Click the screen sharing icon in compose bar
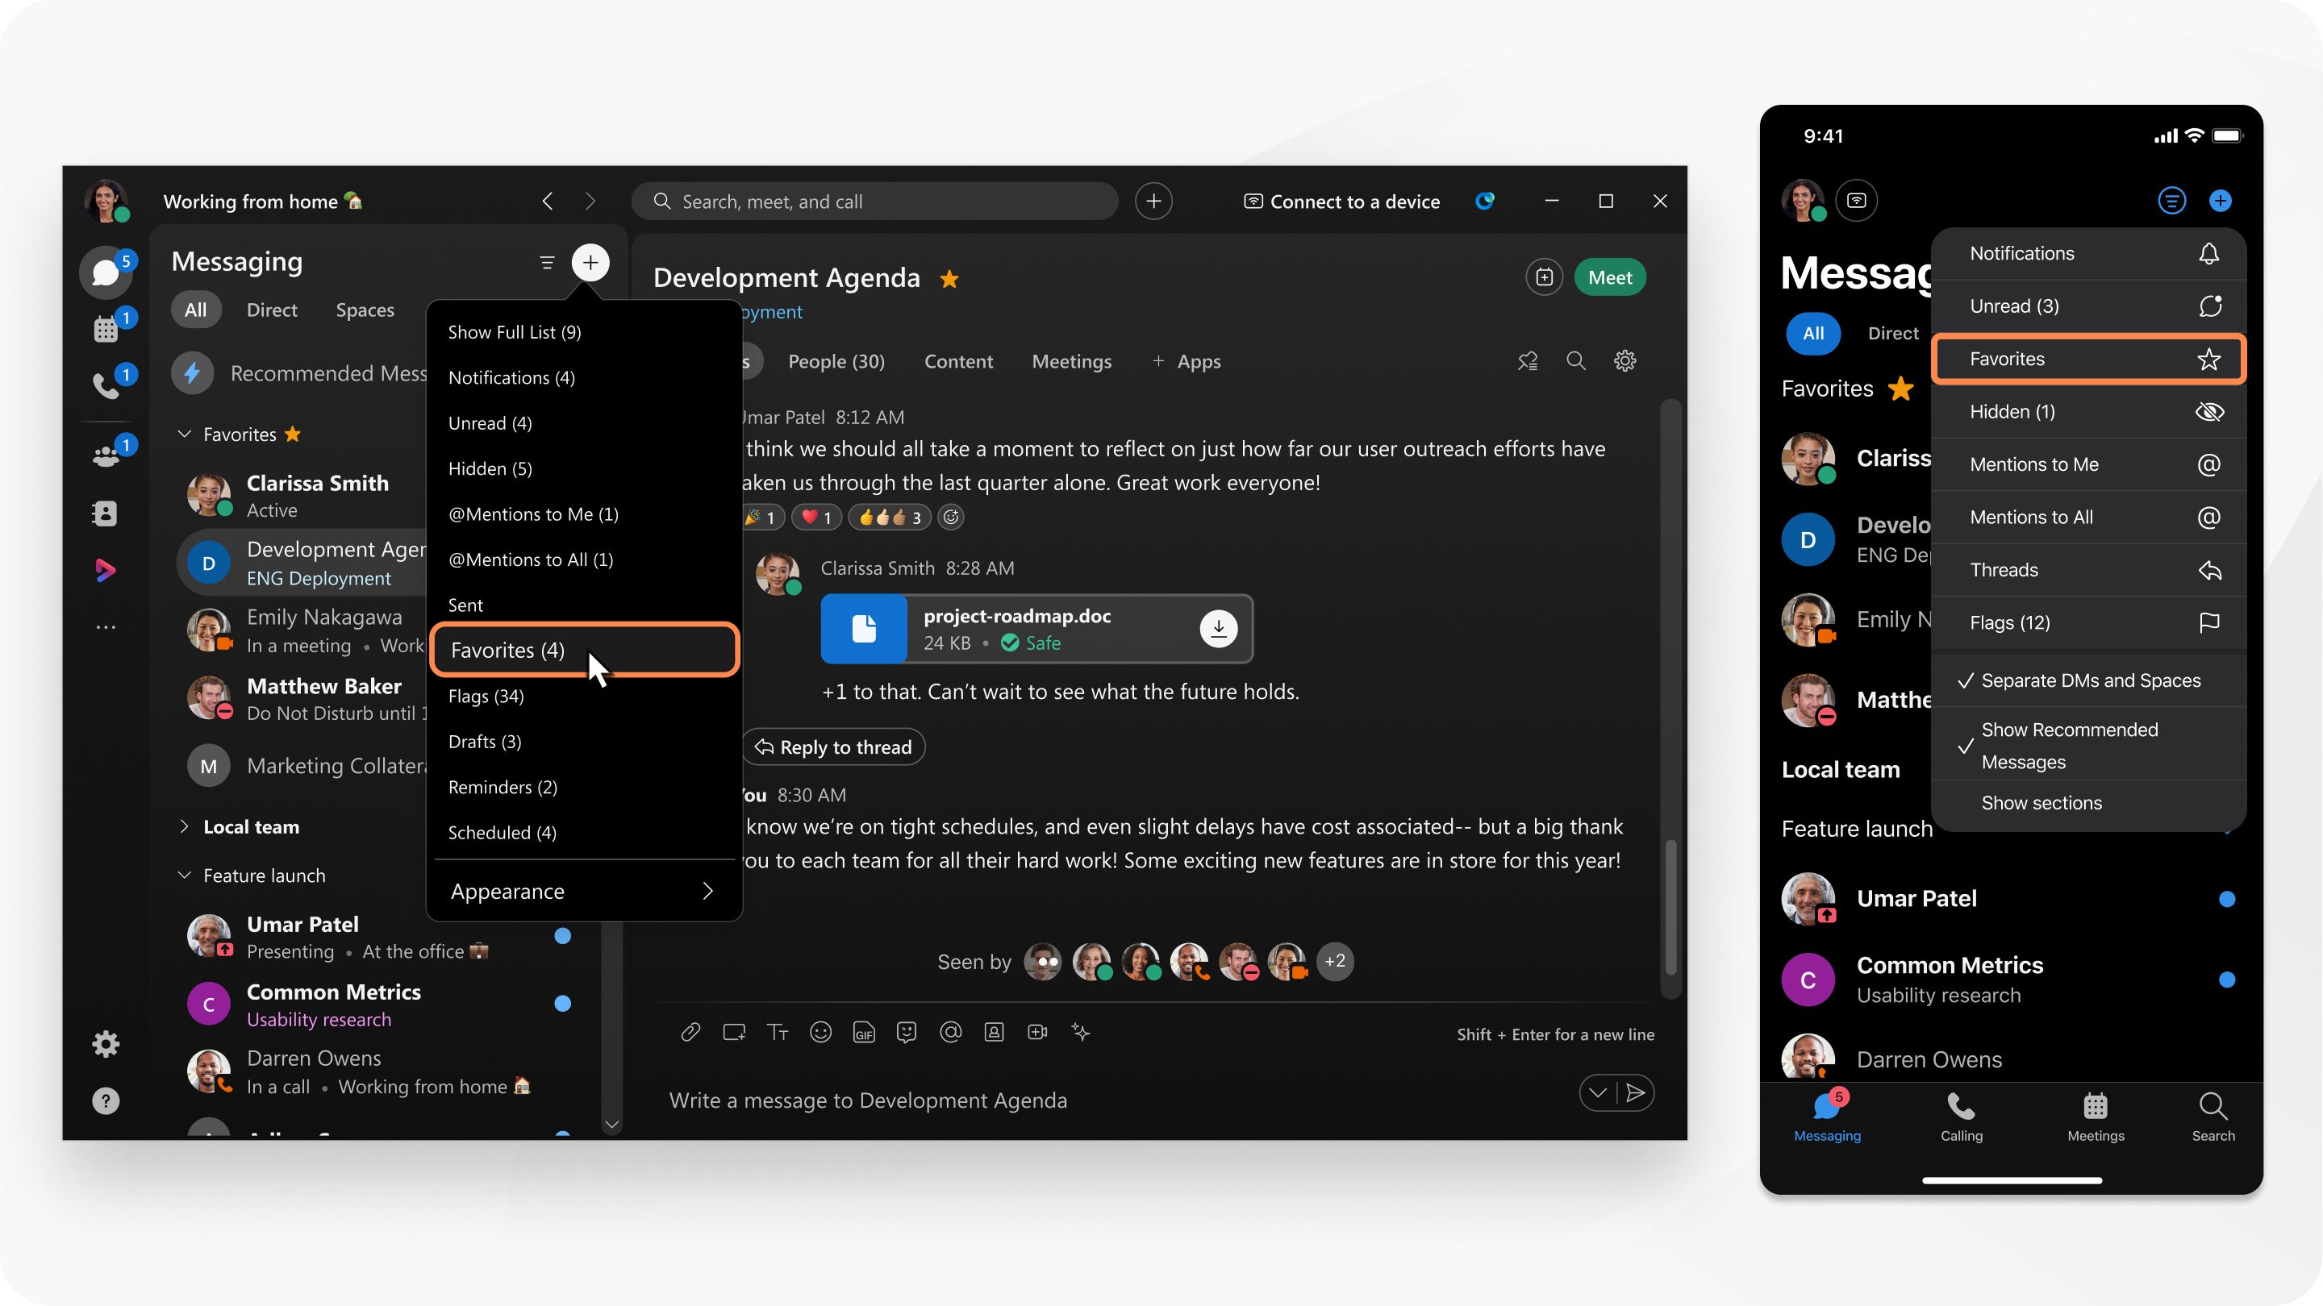The width and height of the screenshot is (2323, 1306). tap(732, 1032)
